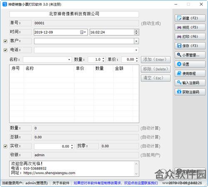Toggle the 客户 customer checkbox
Screen dimensions: 208x187
pos(5,41)
